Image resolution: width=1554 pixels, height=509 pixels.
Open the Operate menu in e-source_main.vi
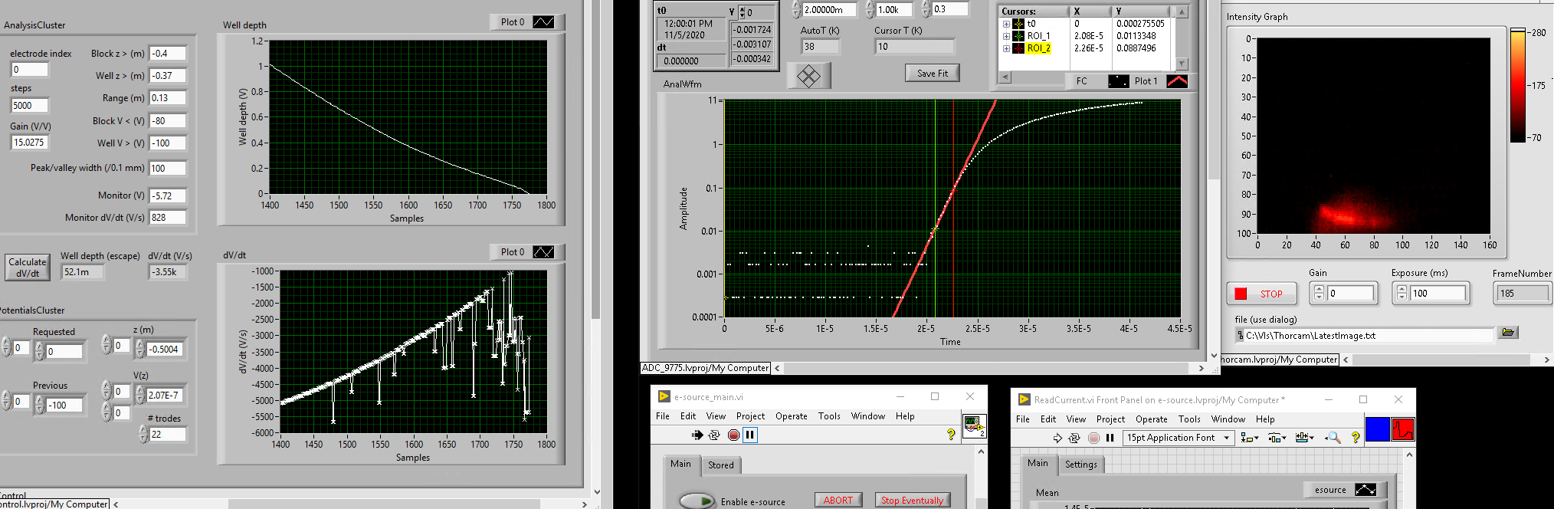(791, 416)
